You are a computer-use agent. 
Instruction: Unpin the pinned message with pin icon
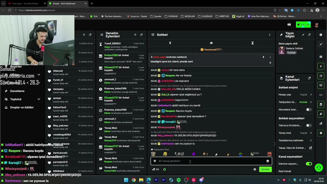pos(263,57)
